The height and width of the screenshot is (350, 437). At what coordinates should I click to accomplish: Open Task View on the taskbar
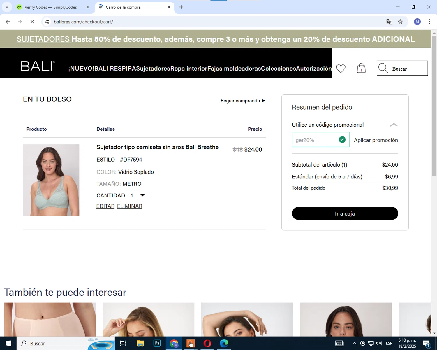(123, 343)
